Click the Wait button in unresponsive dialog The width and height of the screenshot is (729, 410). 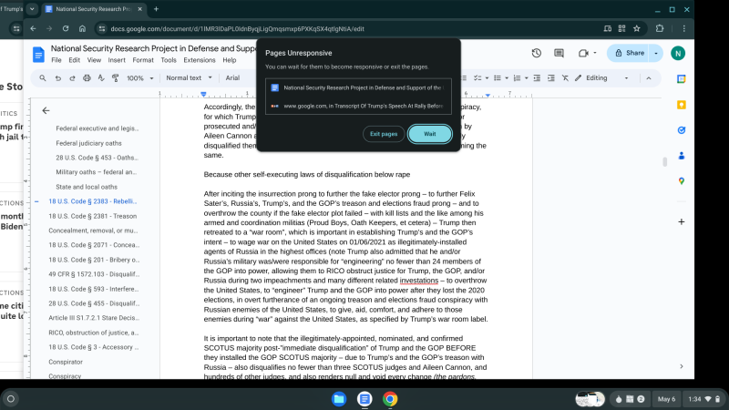(x=429, y=134)
